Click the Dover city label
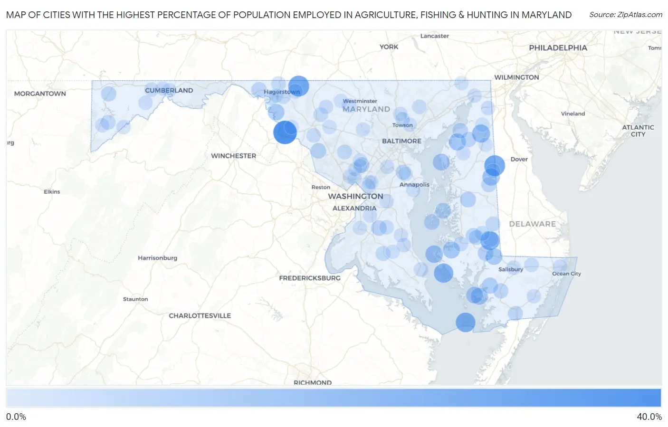 (519, 160)
